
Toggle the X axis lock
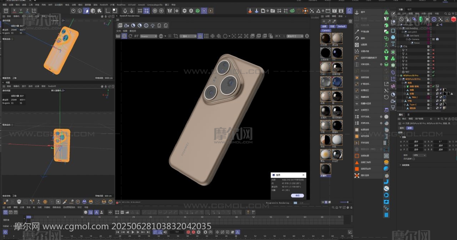coord(14,11)
